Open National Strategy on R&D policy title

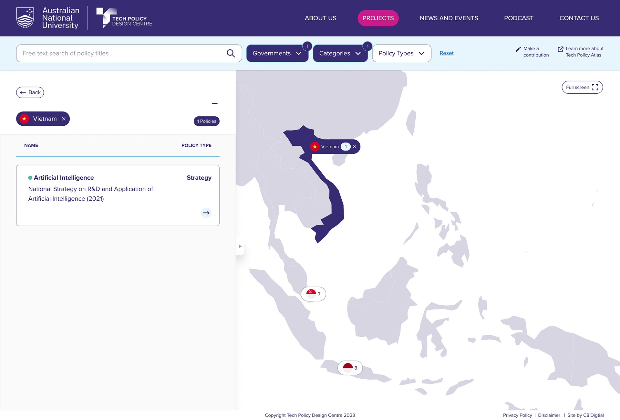pyautogui.click(x=90, y=194)
